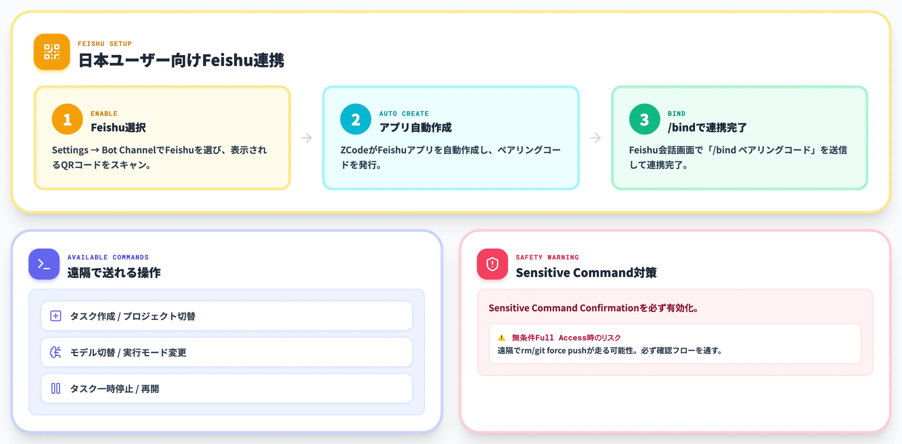Image resolution: width=902 pixels, height=444 pixels.
Task: Click the red shield safety warning icon
Action: pos(492,264)
